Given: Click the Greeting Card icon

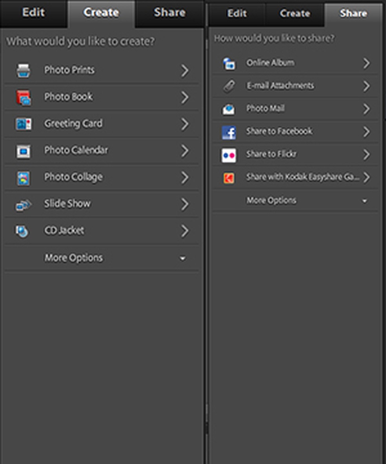Looking at the screenshot, I should pyautogui.click(x=23, y=124).
